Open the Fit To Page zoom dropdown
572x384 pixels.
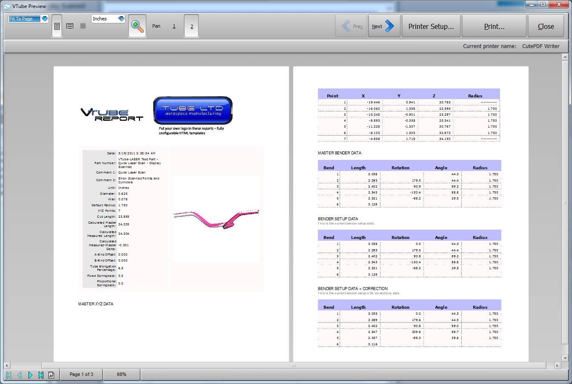pyautogui.click(x=44, y=19)
